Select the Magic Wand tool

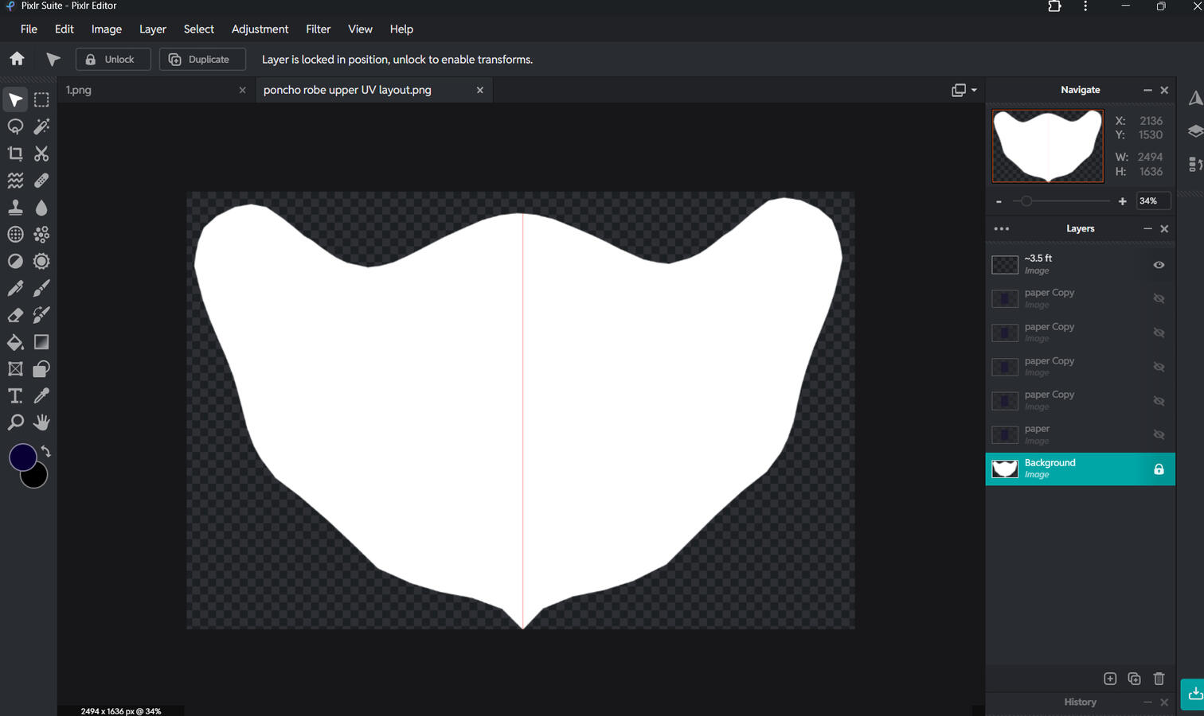41,126
